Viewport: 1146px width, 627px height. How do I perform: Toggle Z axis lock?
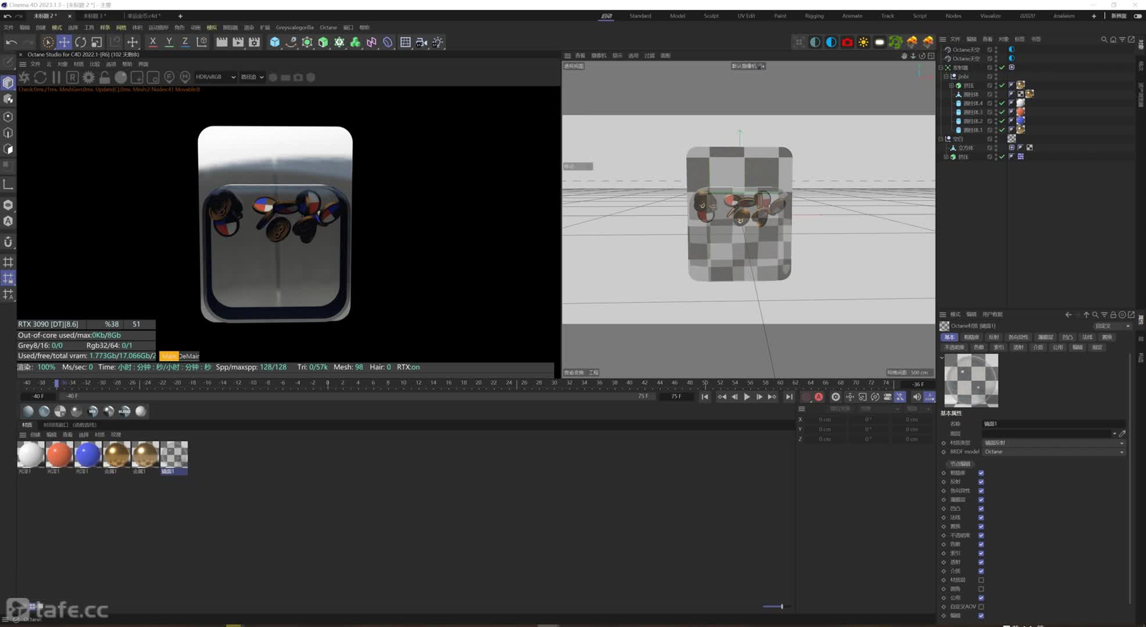[x=185, y=42]
